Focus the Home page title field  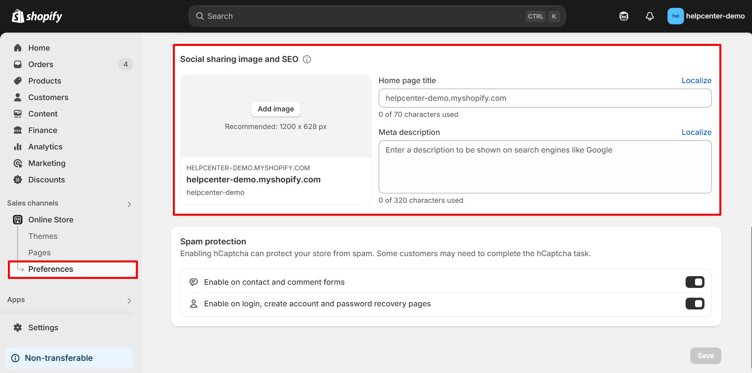[x=545, y=98]
